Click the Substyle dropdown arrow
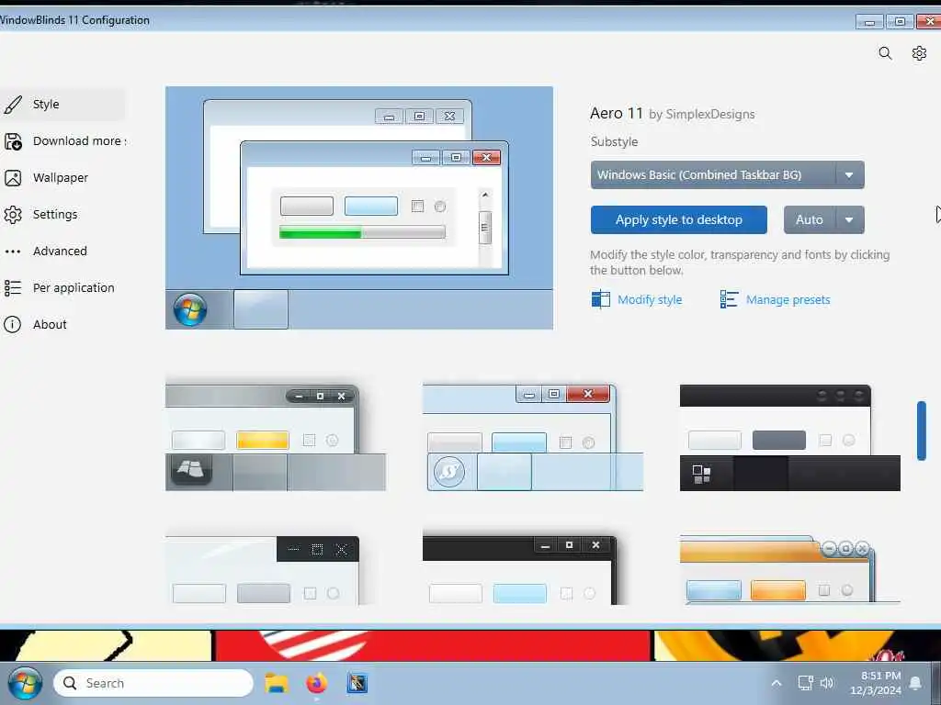Image resolution: width=941 pixels, height=705 pixels. point(849,175)
